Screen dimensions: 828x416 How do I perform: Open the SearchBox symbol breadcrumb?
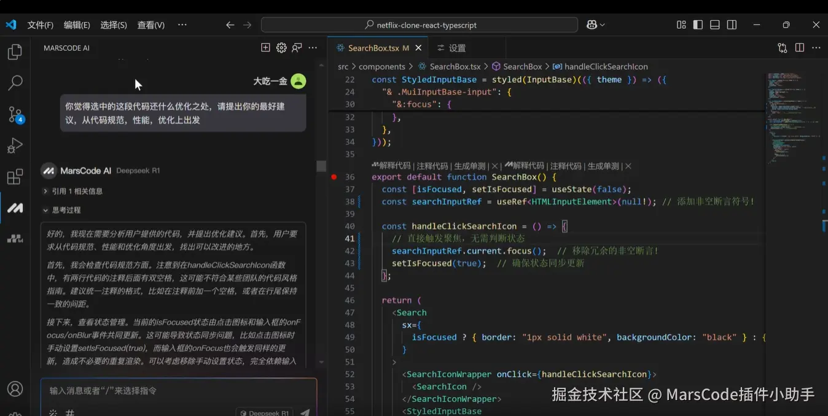click(x=517, y=66)
